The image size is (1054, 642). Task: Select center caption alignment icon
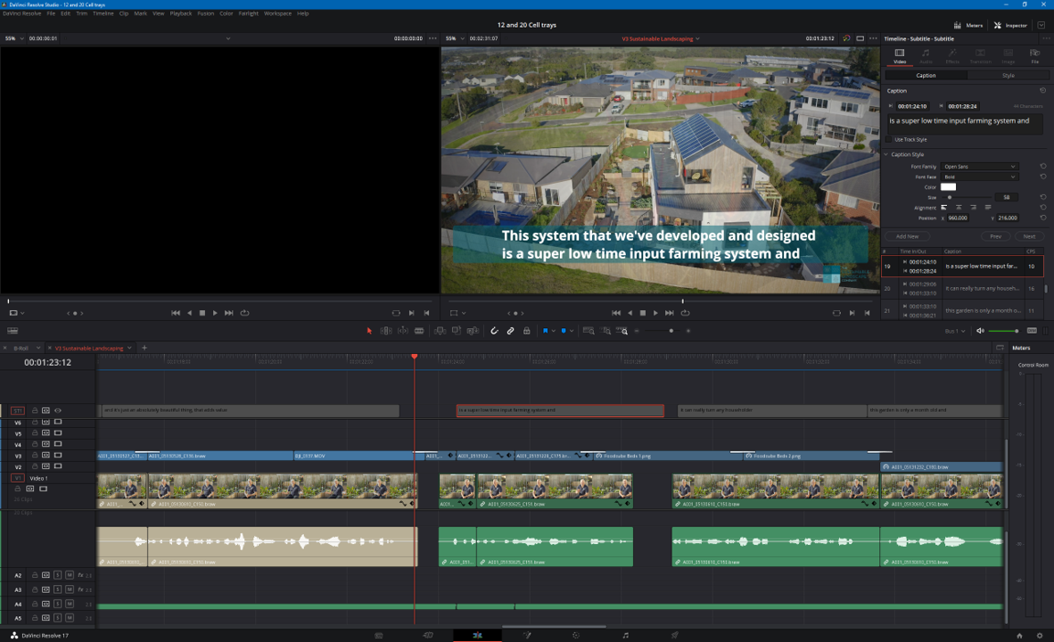click(959, 208)
